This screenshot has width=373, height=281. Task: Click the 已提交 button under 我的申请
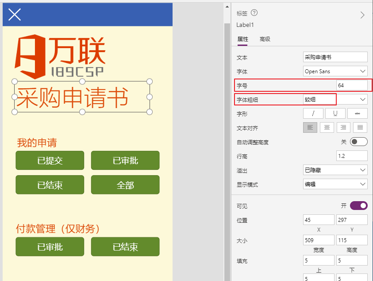[x=50, y=161]
